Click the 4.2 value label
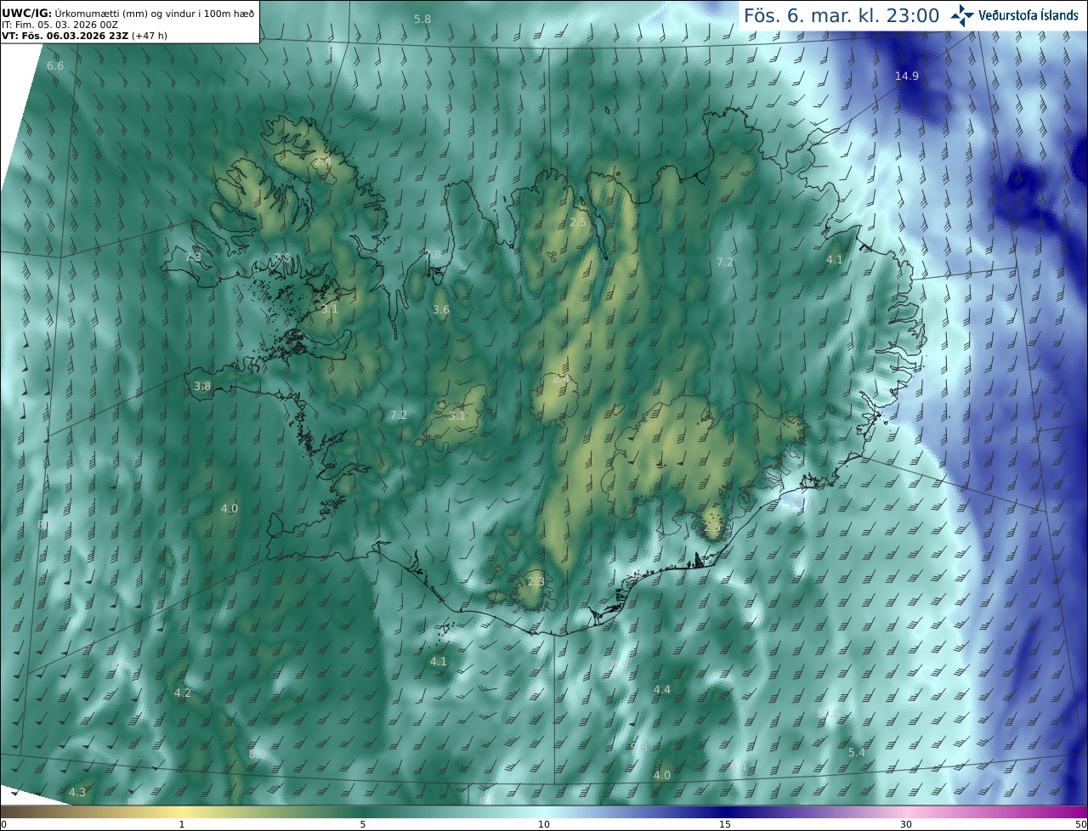The height and width of the screenshot is (831, 1088). (183, 692)
